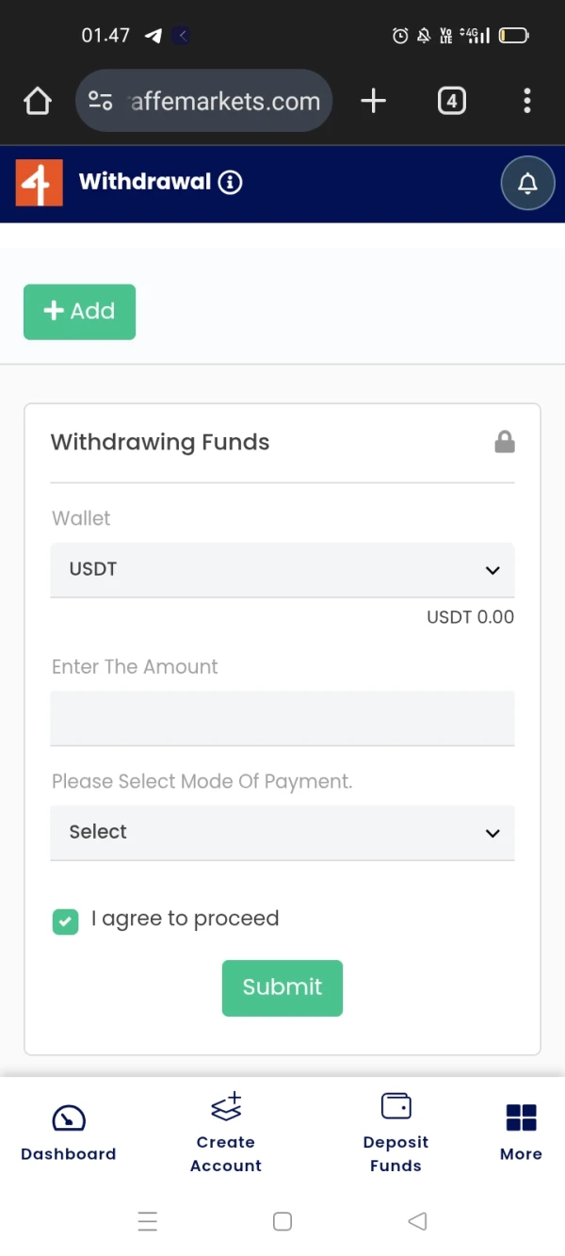Open the tab switcher showing 4 tabs
This screenshot has width=565, height=1256.
pos(452,101)
